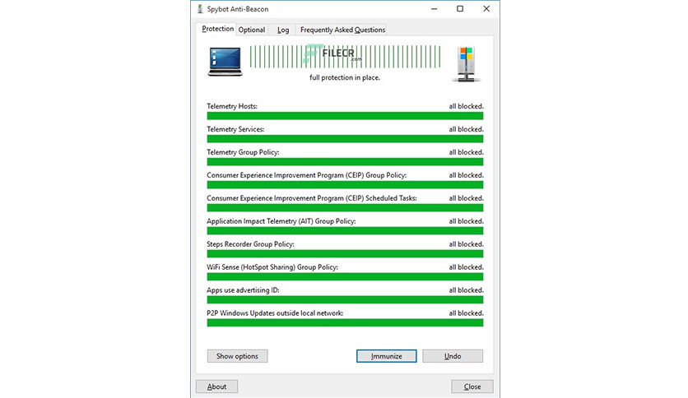Viewport: 688px width, 398px height.
Task: Click the Windows server tower icon
Action: tap(466, 64)
